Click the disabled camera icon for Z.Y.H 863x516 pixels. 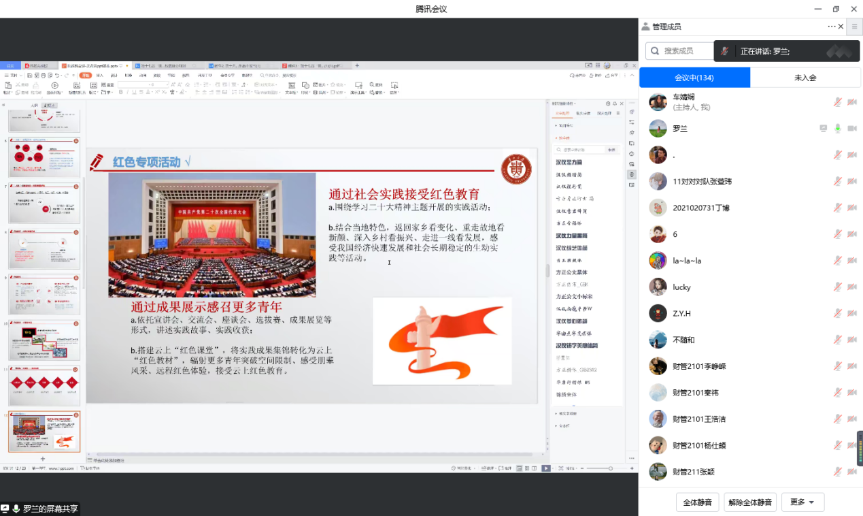(851, 313)
